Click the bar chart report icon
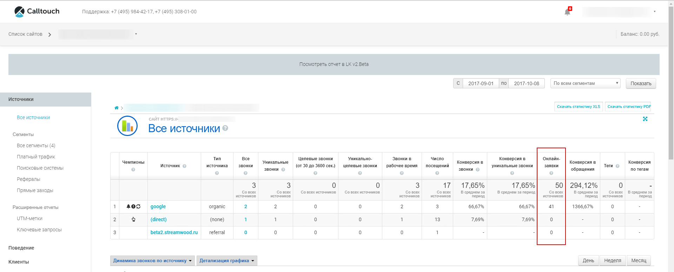This screenshot has width=674, height=272. [127, 126]
